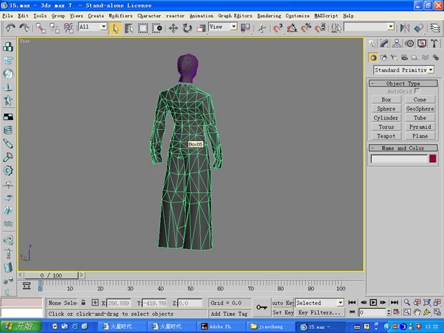Image resolution: width=444 pixels, height=333 pixels.
Task: Click the Mirror selected objects icon
Action: pos(405,28)
